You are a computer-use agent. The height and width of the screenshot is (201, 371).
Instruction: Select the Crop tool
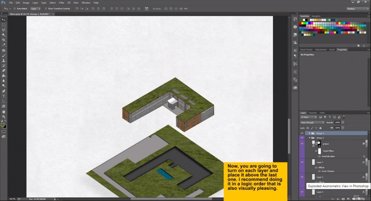point(4,40)
